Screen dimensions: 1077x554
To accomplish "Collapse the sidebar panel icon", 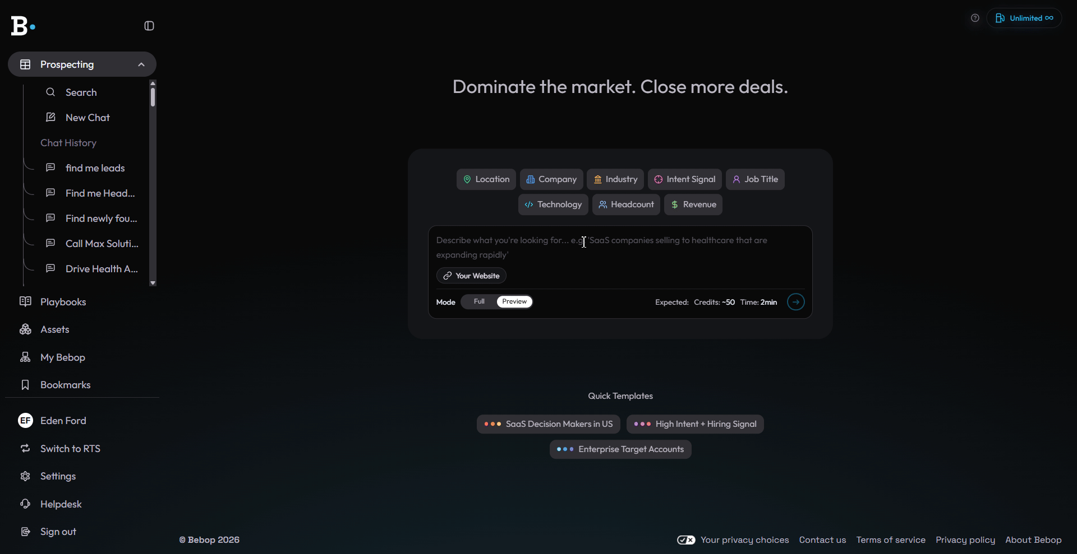I will 149,26.
